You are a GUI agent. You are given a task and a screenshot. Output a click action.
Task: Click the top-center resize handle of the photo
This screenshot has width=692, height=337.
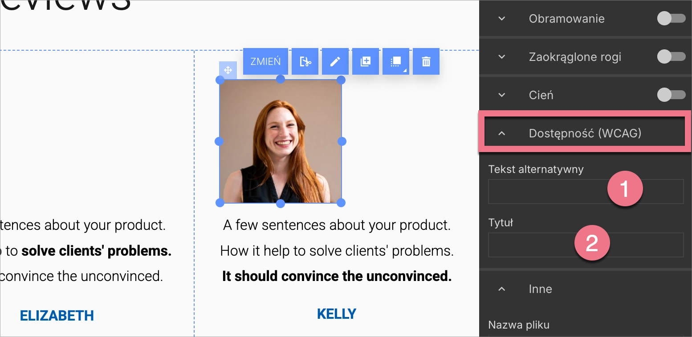point(281,79)
